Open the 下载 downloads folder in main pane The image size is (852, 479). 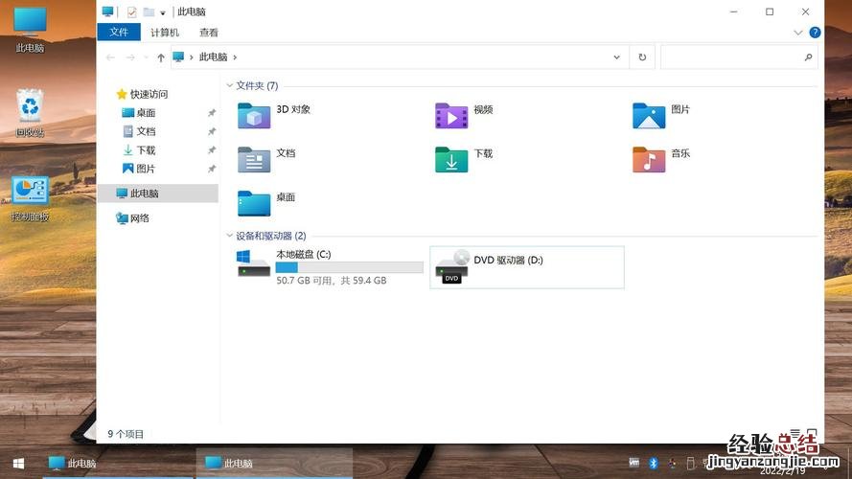point(451,159)
